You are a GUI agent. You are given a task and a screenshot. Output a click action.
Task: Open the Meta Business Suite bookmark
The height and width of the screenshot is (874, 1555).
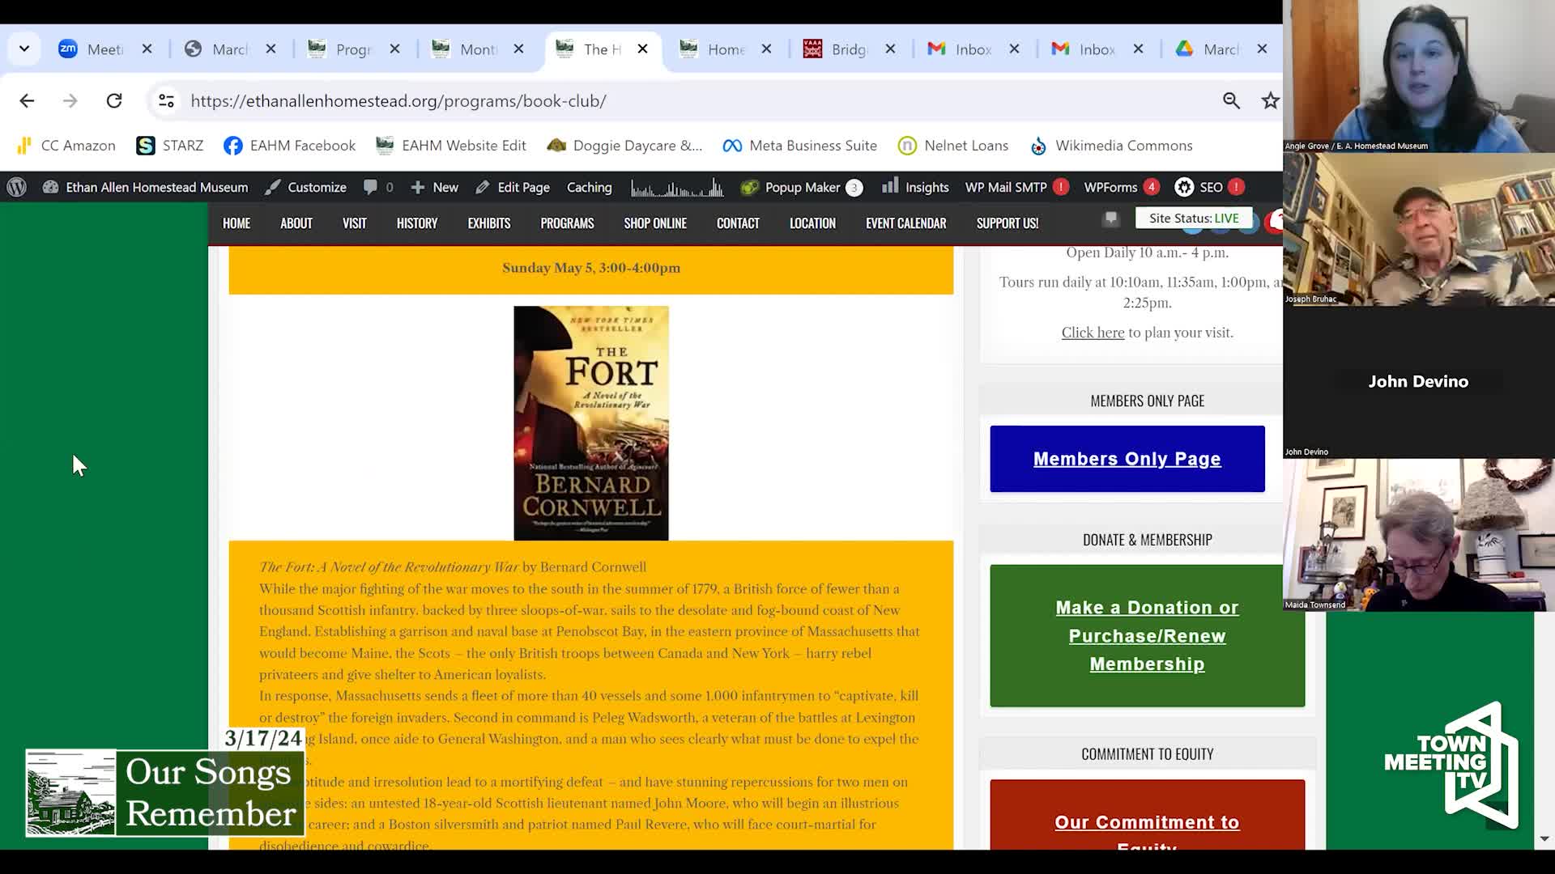click(800, 146)
